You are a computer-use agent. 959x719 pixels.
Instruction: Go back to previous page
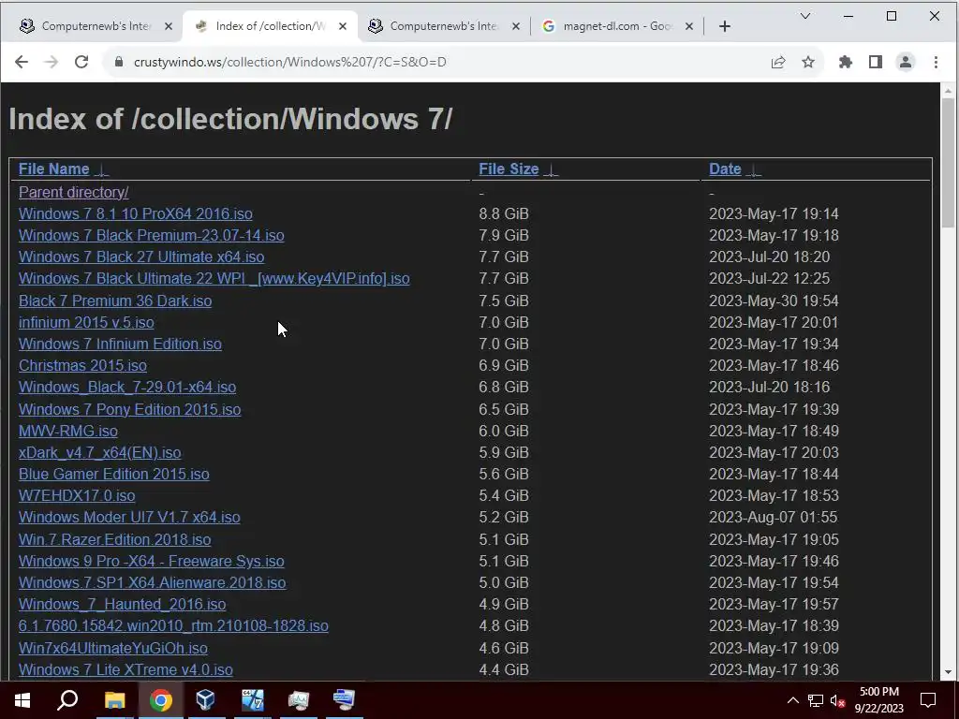pos(22,62)
